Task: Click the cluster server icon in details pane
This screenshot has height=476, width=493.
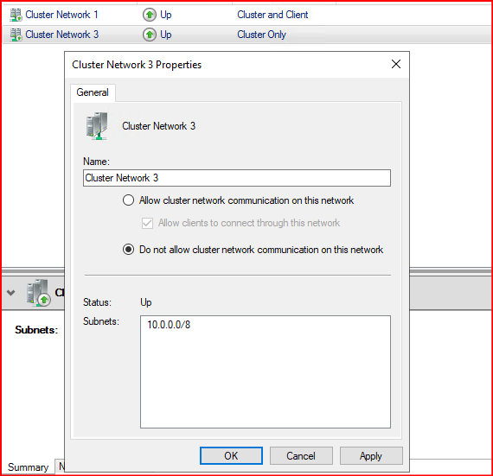Action: pyautogui.click(x=38, y=293)
